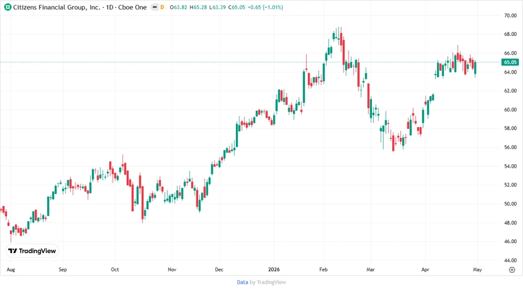Click the Sep label on time axis
The width and height of the screenshot is (523, 289).
[x=63, y=270]
